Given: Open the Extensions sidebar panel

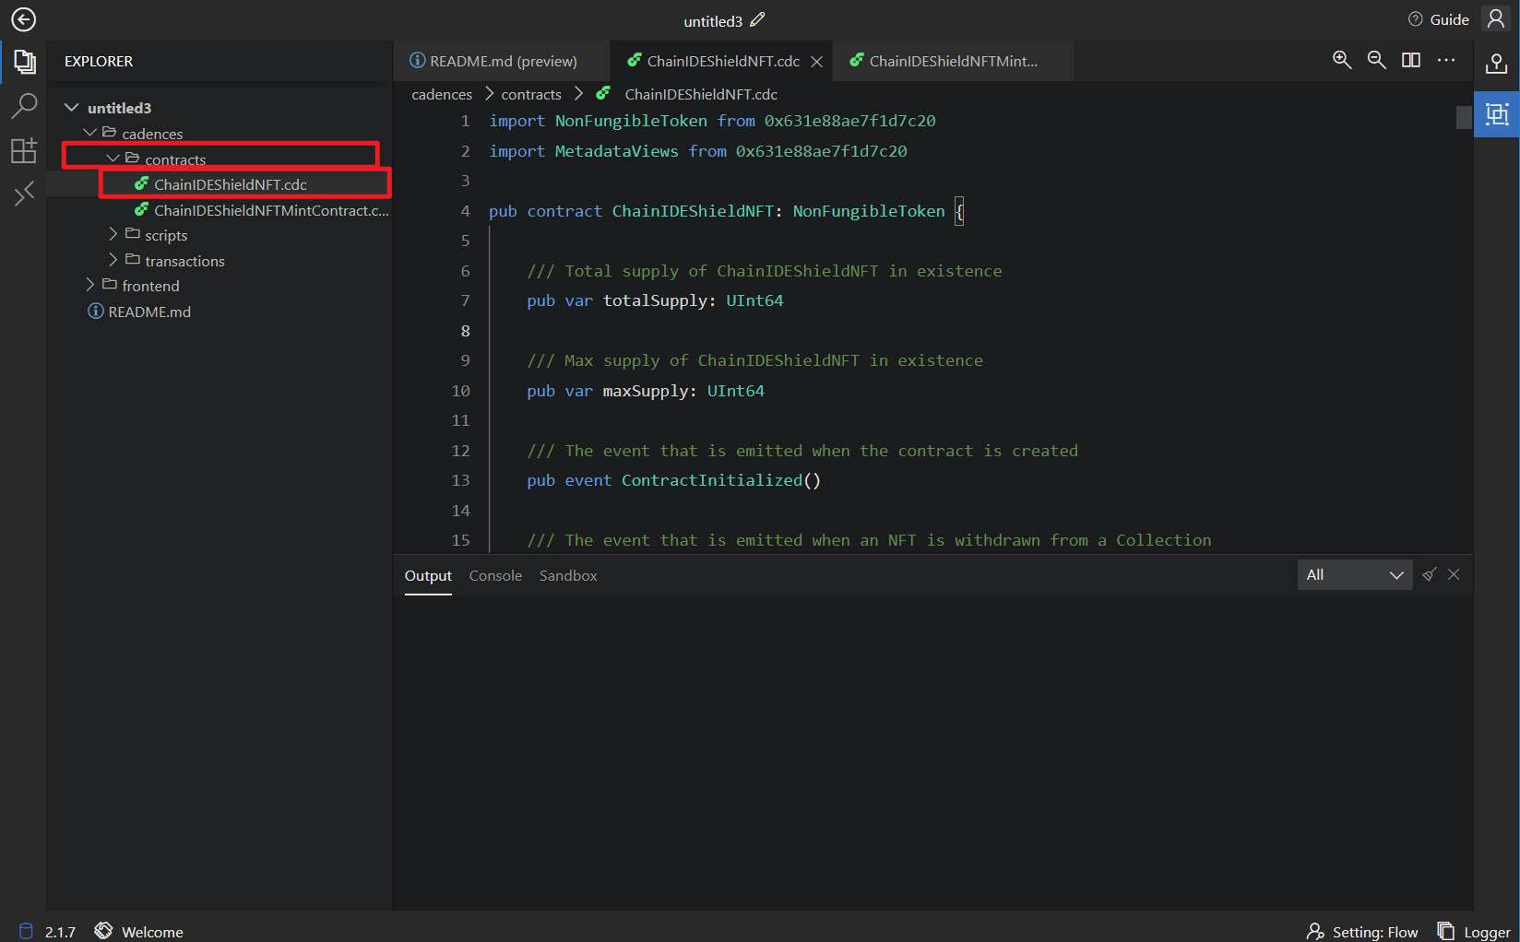Looking at the screenshot, I should [24, 150].
